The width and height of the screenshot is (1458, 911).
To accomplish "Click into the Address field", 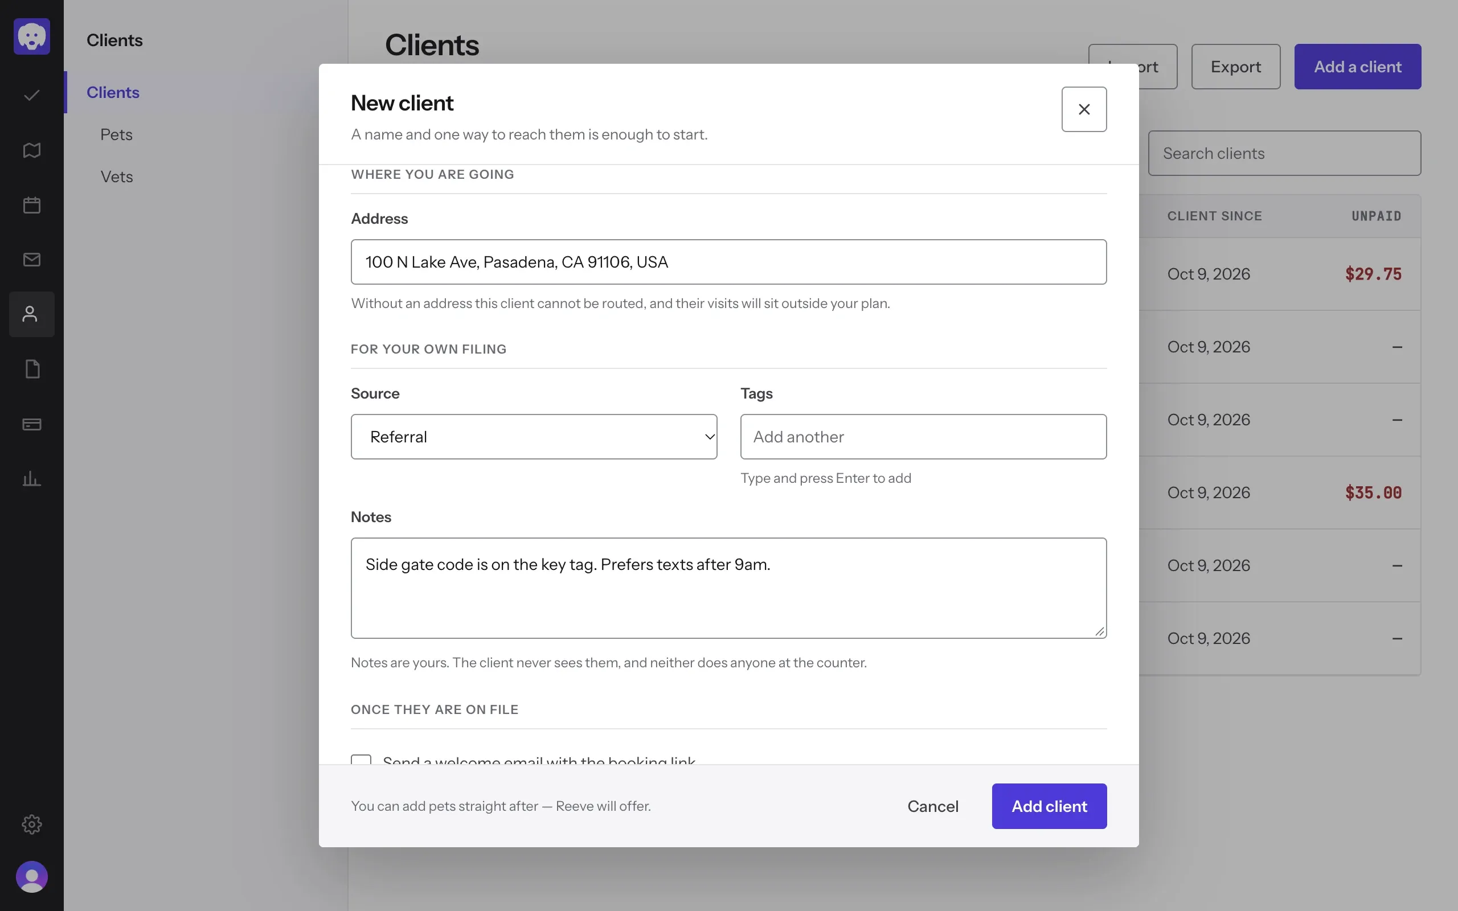I will (x=728, y=262).
